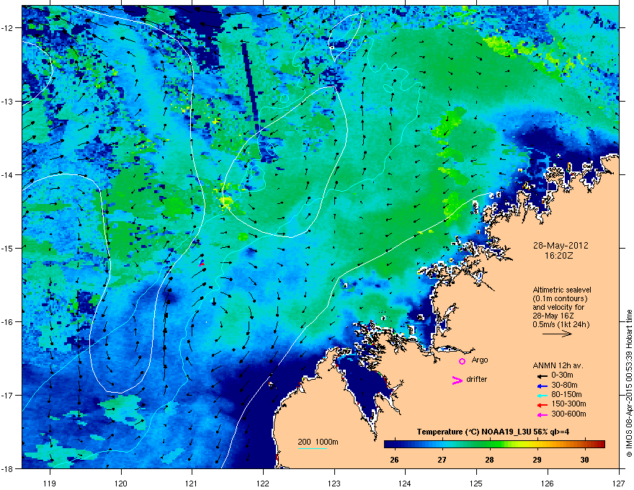Image resolution: width=634 pixels, height=490 pixels.
Task: Click the 16:20Z time label
Action: coord(558,256)
